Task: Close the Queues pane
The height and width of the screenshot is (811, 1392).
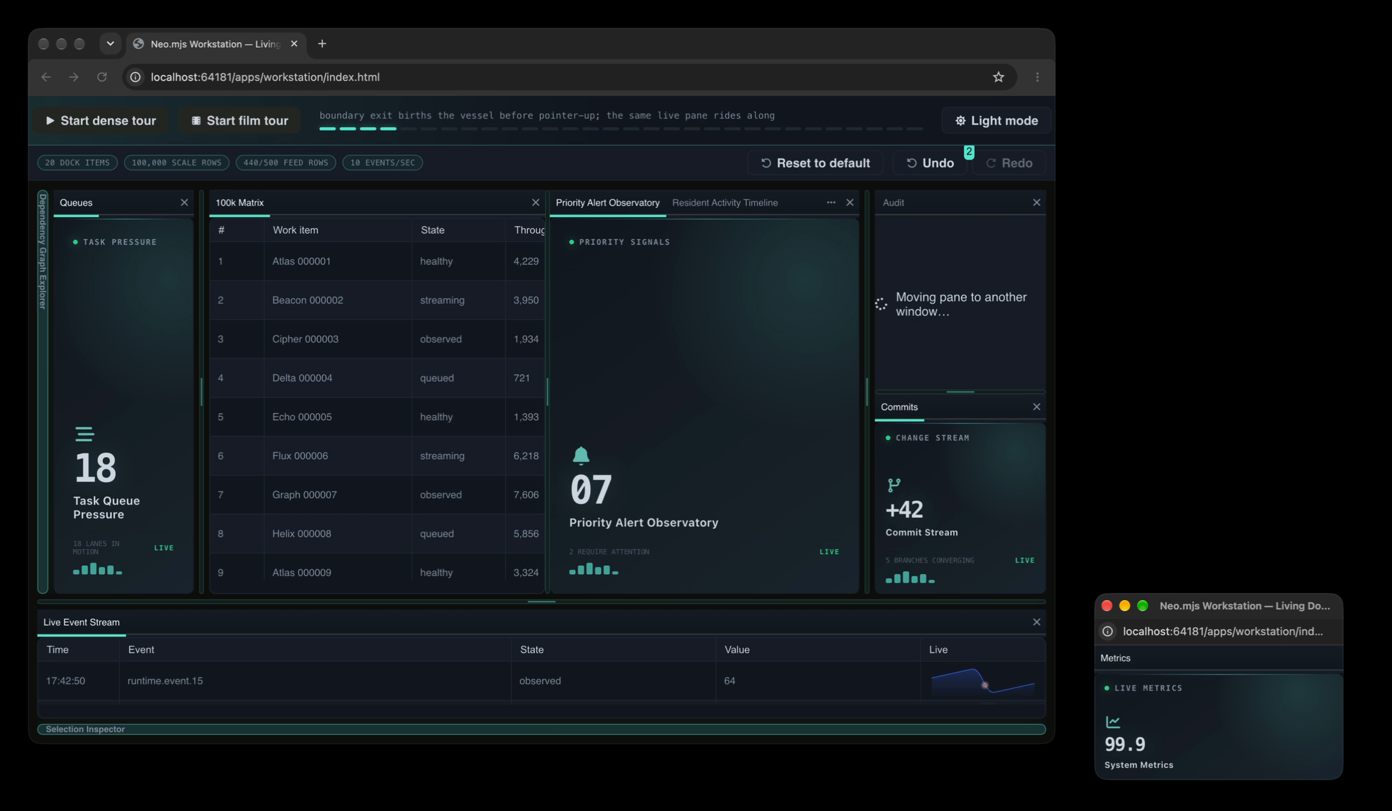Action: 184,202
